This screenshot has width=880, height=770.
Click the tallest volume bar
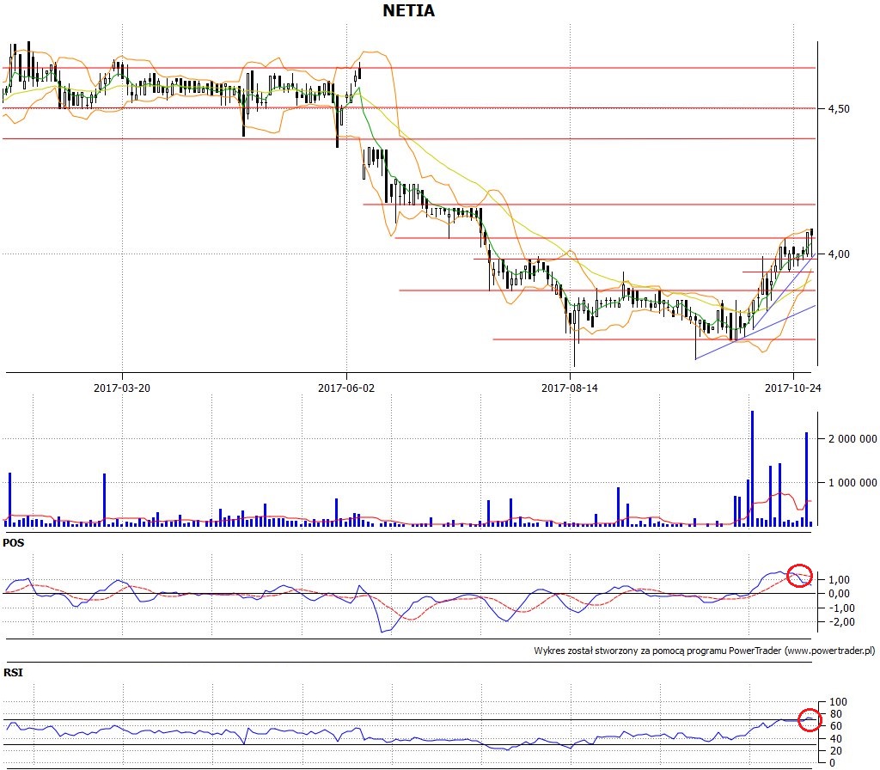click(x=752, y=468)
